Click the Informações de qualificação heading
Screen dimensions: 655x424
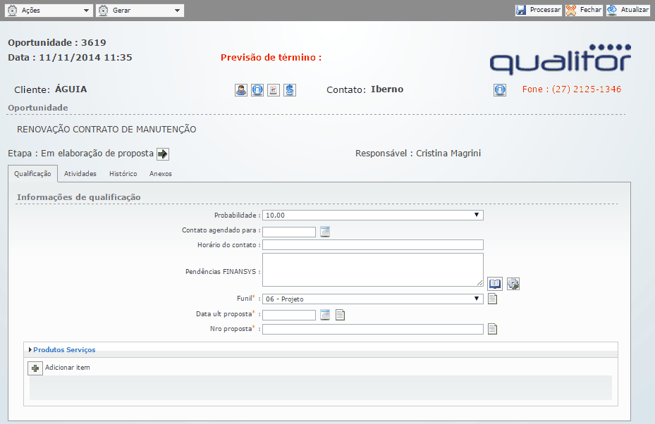coord(78,197)
